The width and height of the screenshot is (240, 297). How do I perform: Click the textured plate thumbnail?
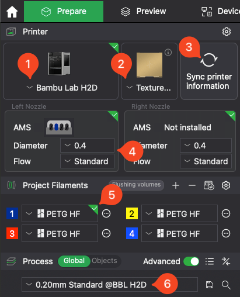pyautogui.click(x=149, y=65)
